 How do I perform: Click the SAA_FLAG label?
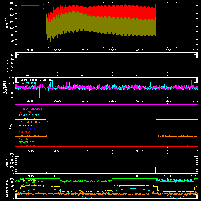(x=25, y=132)
